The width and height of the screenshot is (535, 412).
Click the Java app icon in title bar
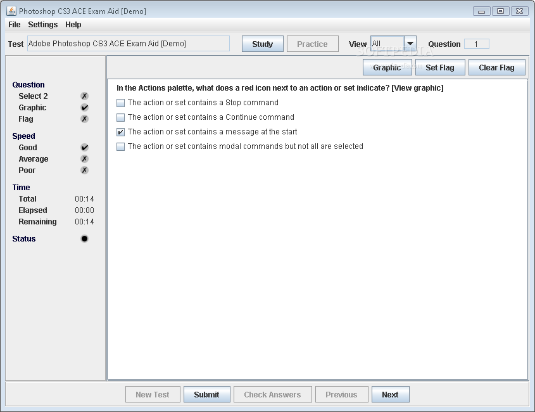click(x=11, y=11)
